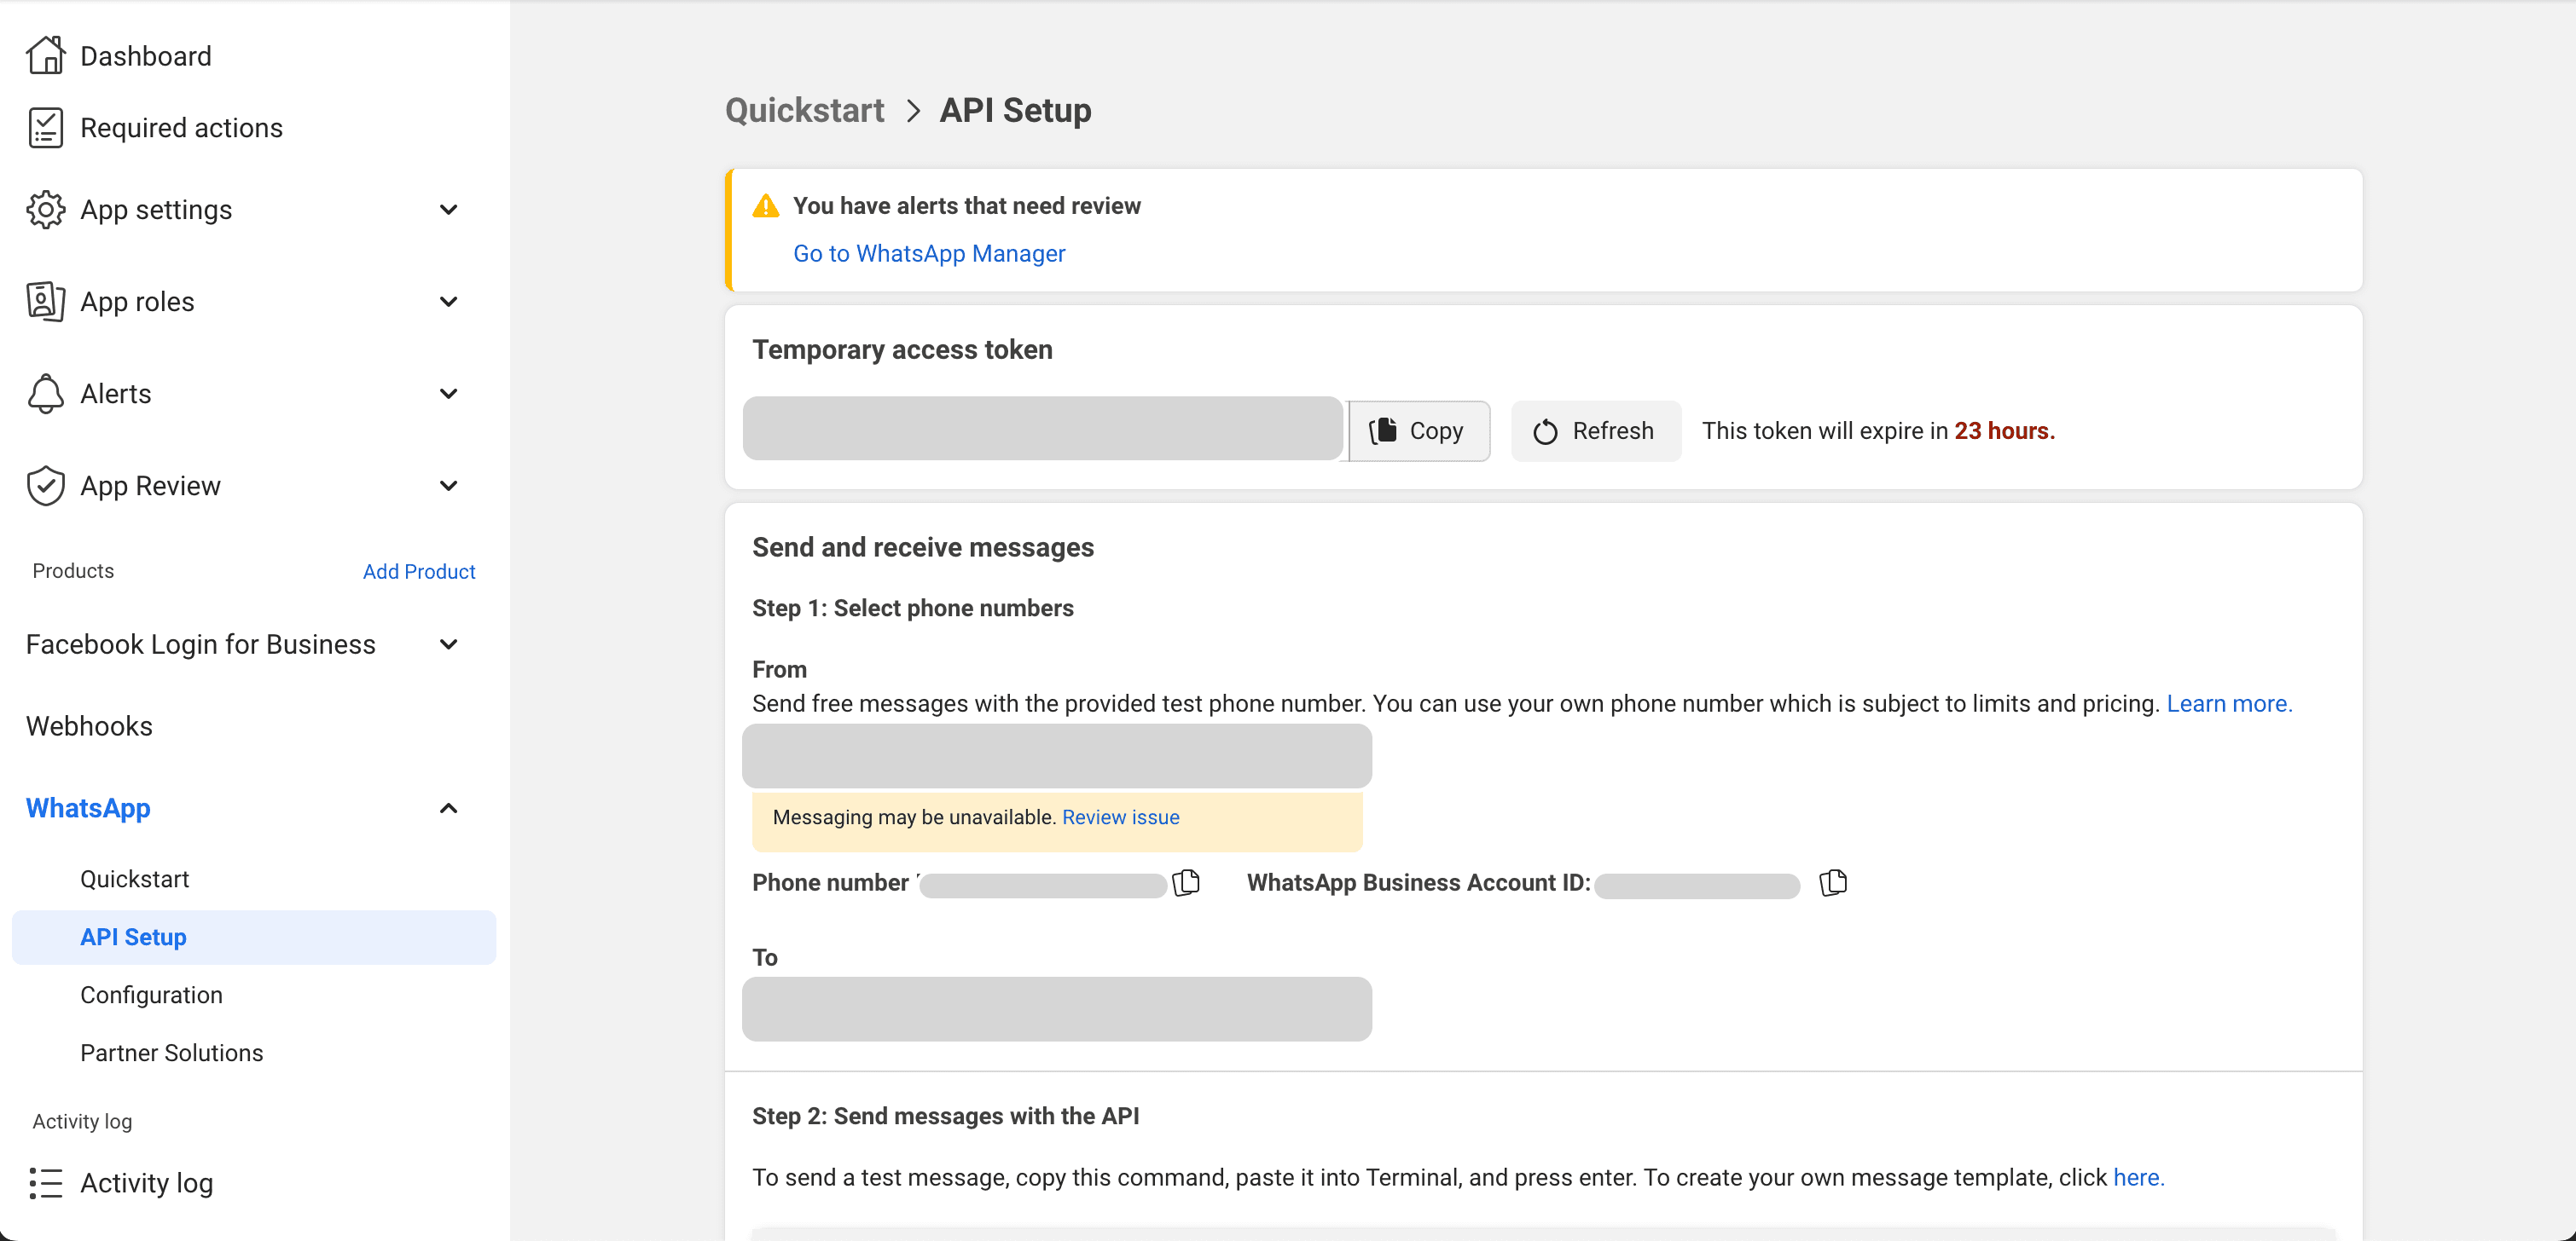The height and width of the screenshot is (1241, 2576).
Task: Click the Copy icon for temporary access token
Action: (1416, 429)
